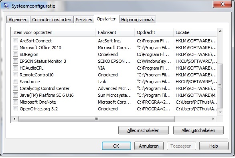Click the vertical scrollbar up arrow
Screen dimensions: 235x158
[220, 31]
